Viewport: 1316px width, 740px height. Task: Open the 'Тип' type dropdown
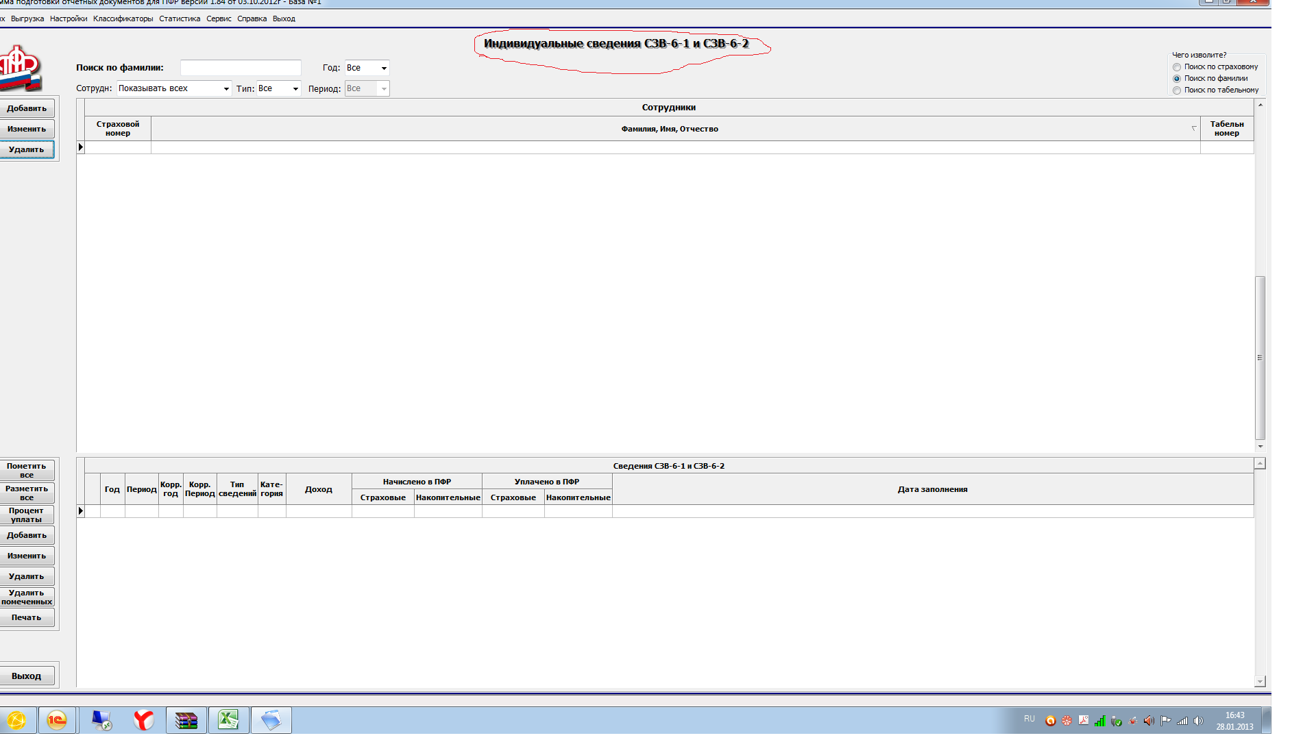(x=295, y=88)
